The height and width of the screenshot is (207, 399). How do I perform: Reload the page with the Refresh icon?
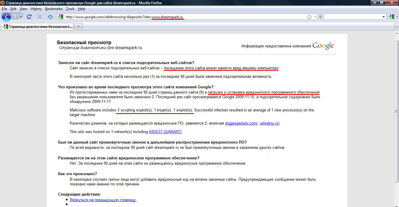tap(29, 17)
